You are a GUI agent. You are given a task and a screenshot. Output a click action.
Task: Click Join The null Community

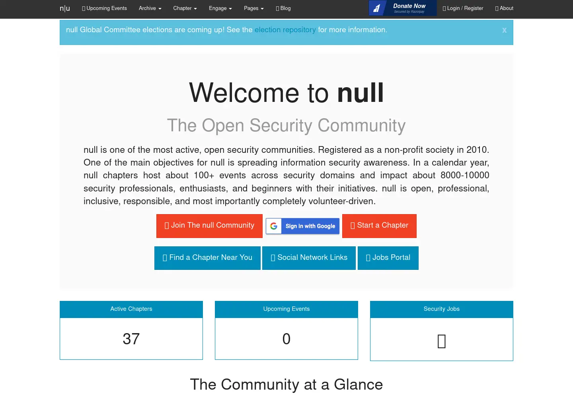pyautogui.click(x=209, y=226)
